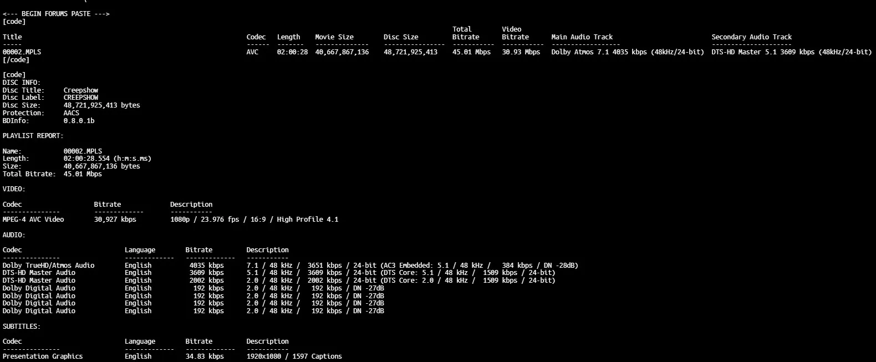876x362 pixels.
Task: Click the DISC INFO: heading
Action: pyautogui.click(x=22, y=83)
